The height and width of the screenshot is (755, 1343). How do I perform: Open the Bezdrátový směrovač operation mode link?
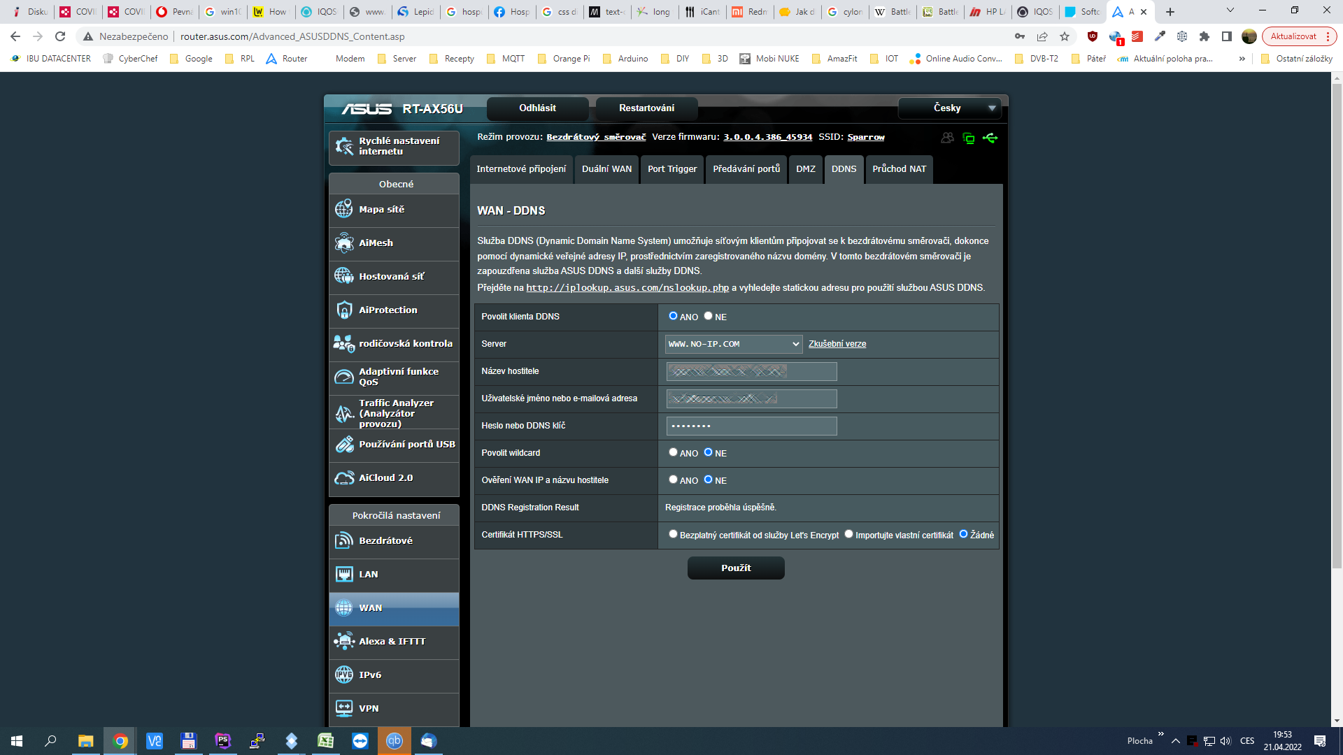(x=596, y=137)
